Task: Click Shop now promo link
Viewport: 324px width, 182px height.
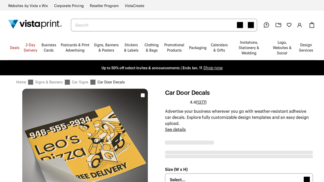Action: coord(213,68)
